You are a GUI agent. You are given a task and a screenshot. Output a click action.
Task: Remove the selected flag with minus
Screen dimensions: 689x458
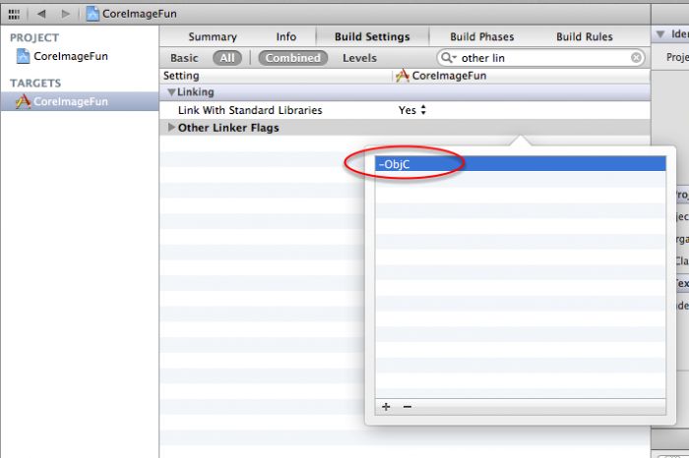407,407
